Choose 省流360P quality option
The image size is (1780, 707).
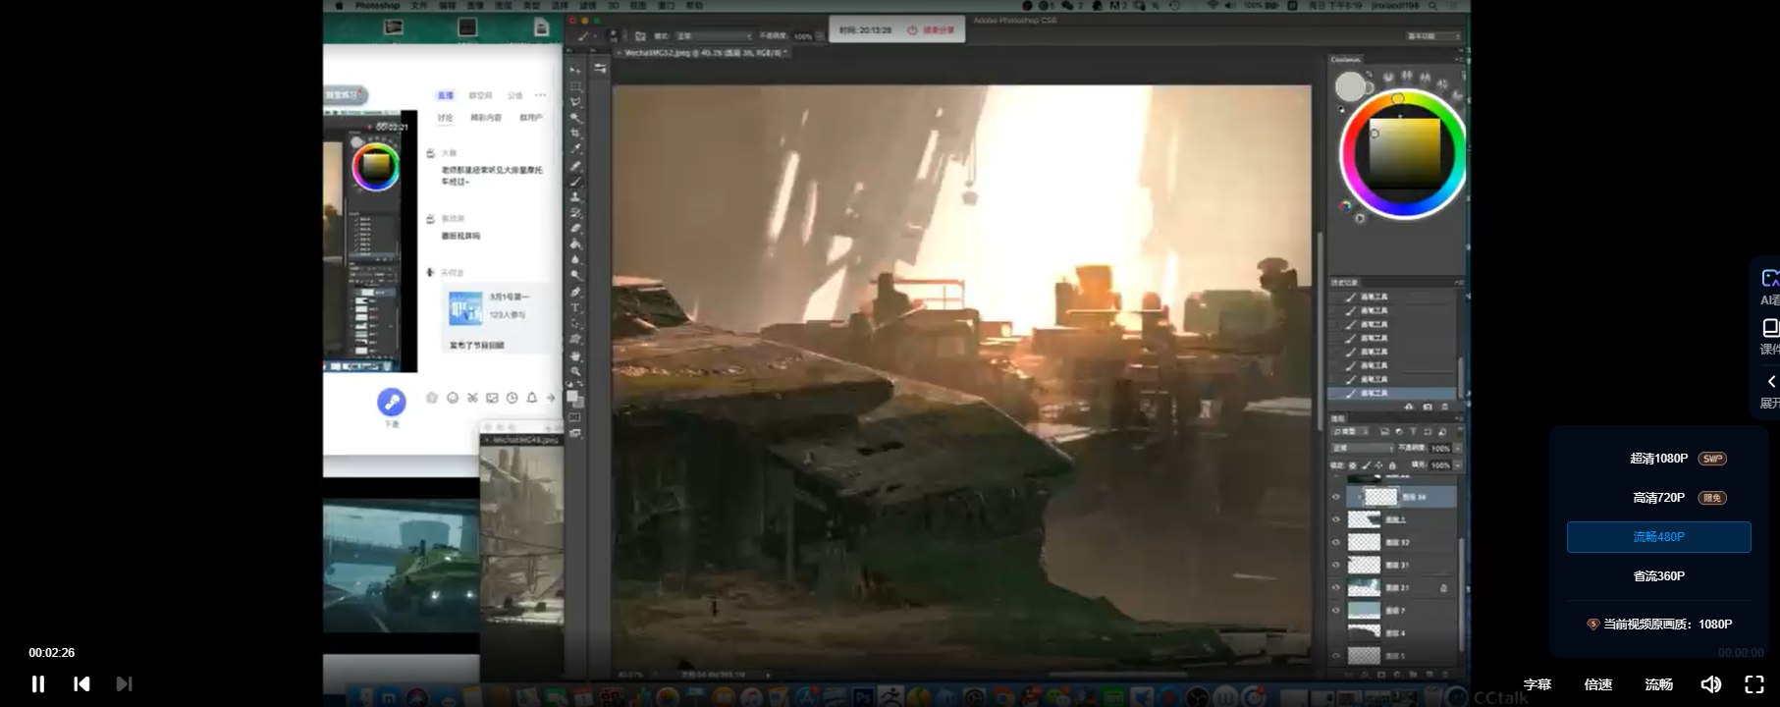[1659, 576]
